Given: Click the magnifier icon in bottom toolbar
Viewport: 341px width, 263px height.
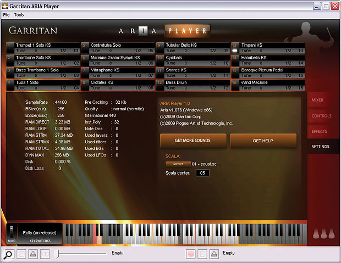Looking at the screenshot, I should pos(8,254).
